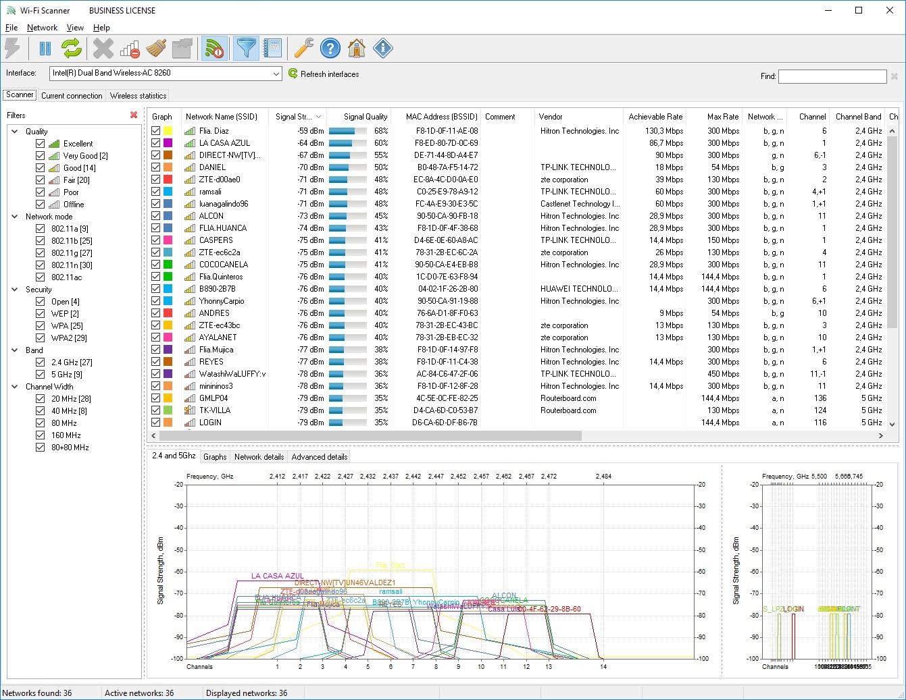Uncheck the graph checkbox for LA CASA AZUL

[x=156, y=143]
